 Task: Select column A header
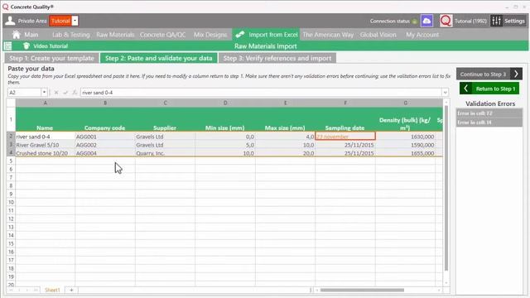(x=45, y=103)
